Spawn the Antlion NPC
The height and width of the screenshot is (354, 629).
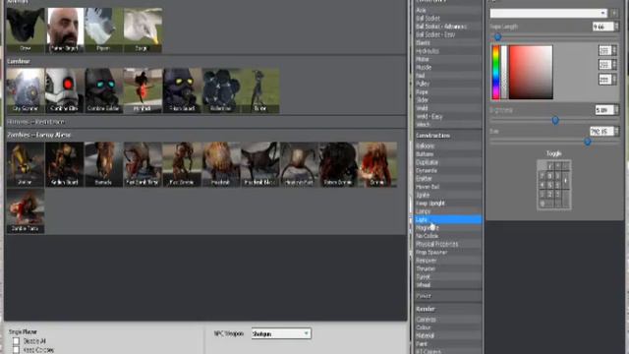click(25, 164)
